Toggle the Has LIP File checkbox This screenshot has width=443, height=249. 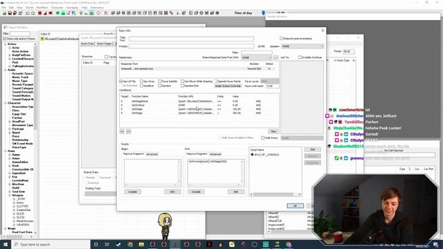click(121, 82)
